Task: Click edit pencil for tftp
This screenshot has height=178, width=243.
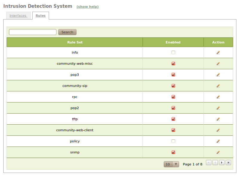Action: pyautogui.click(x=218, y=119)
